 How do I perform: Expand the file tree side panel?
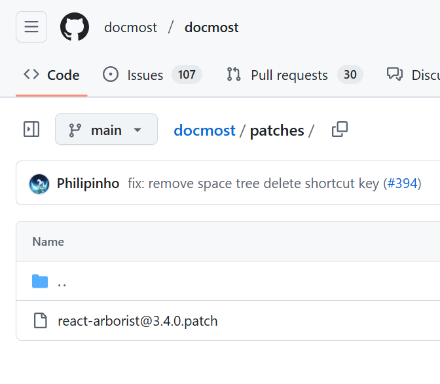[x=31, y=129]
